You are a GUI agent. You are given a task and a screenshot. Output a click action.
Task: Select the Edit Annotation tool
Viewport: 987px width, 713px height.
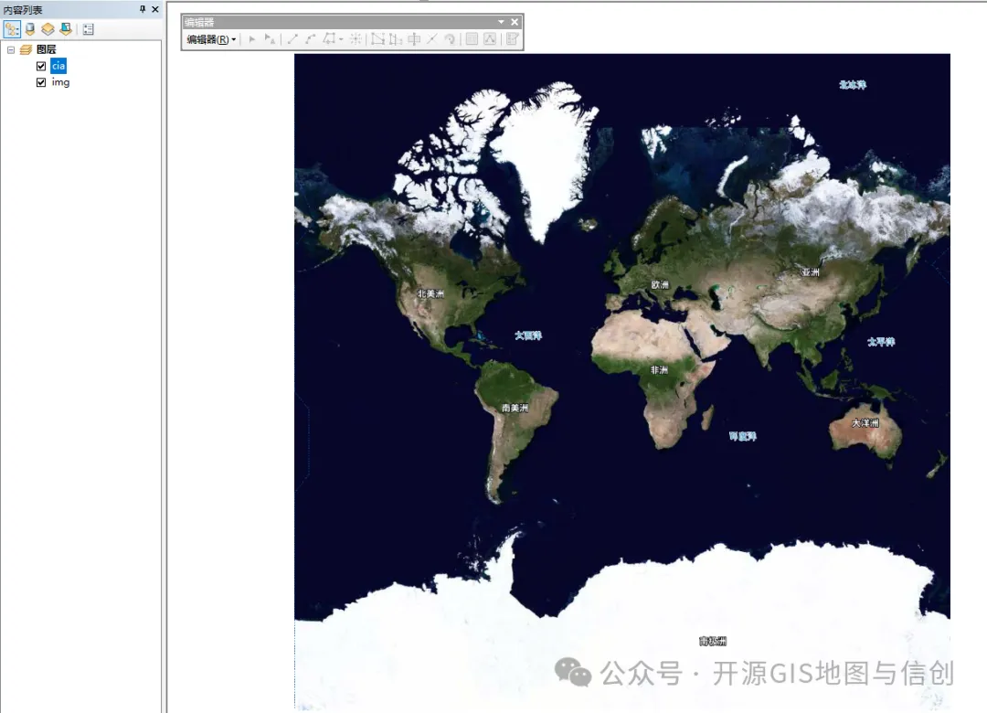tap(270, 39)
